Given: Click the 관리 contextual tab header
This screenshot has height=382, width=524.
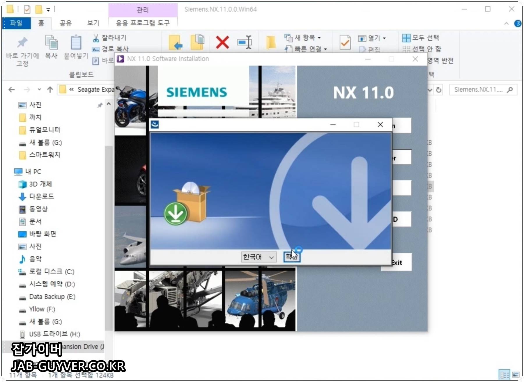Looking at the screenshot, I should pos(143,10).
